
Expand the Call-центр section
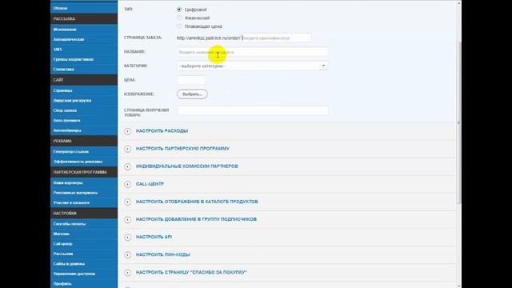point(150,184)
